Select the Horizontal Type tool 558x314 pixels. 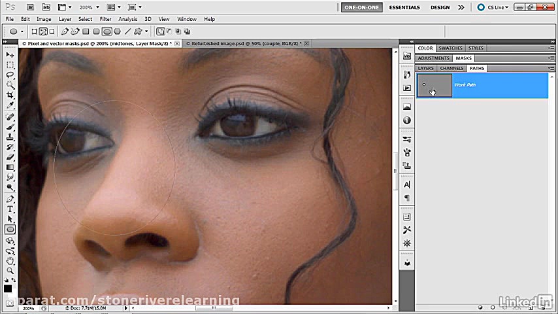point(10,209)
